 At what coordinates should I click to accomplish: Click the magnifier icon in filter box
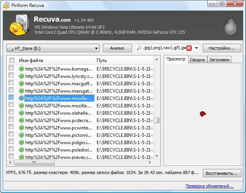tap(139, 48)
